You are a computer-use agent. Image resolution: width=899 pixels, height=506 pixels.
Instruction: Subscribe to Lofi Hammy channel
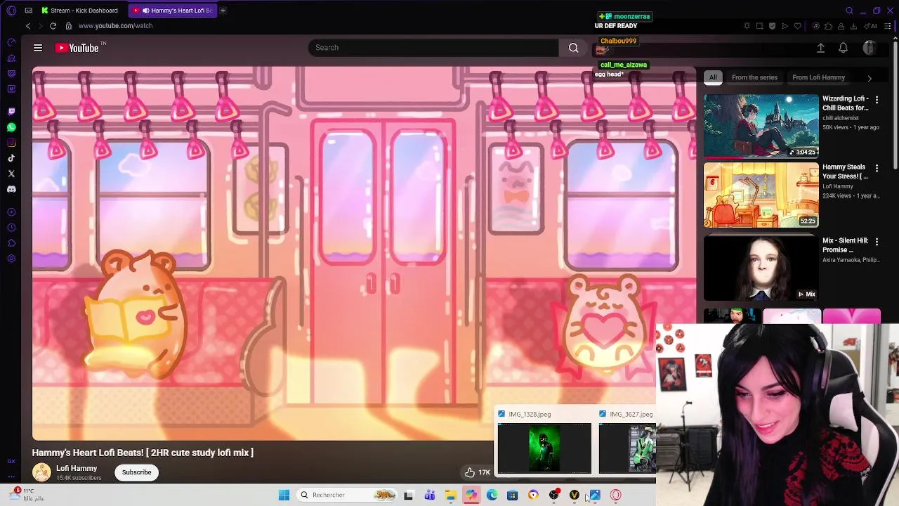137,472
